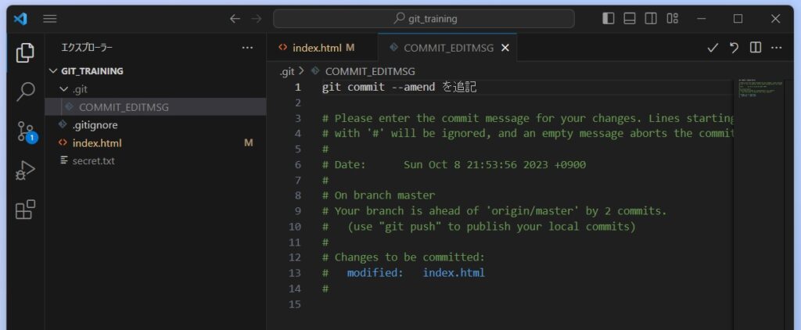Toggle the primary side bar visibility
The image size is (801, 330).
click(x=609, y=19)
